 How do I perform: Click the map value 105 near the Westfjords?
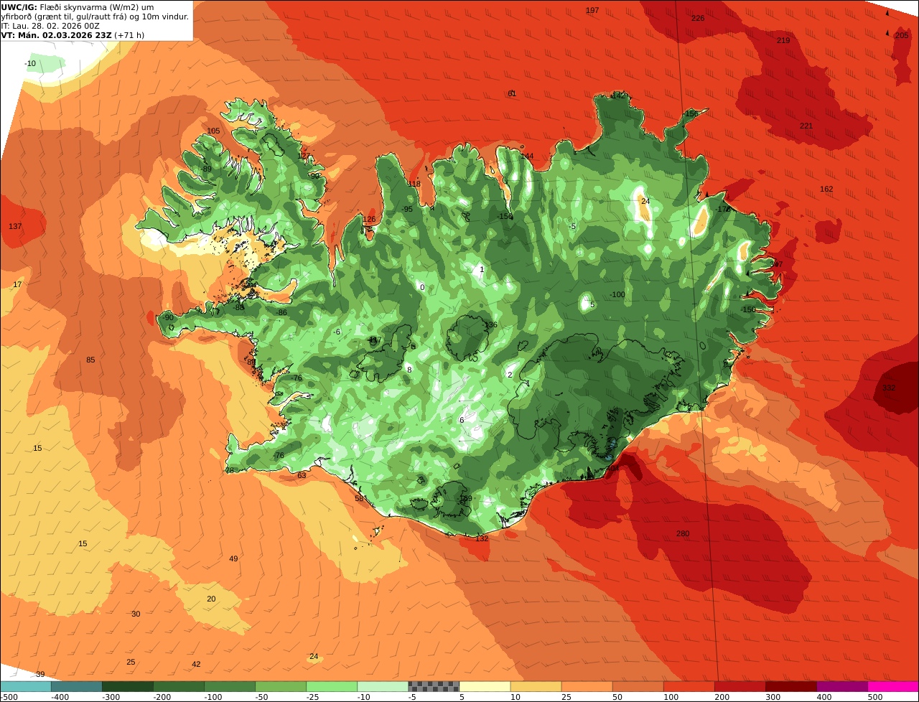tap(213, 131)
